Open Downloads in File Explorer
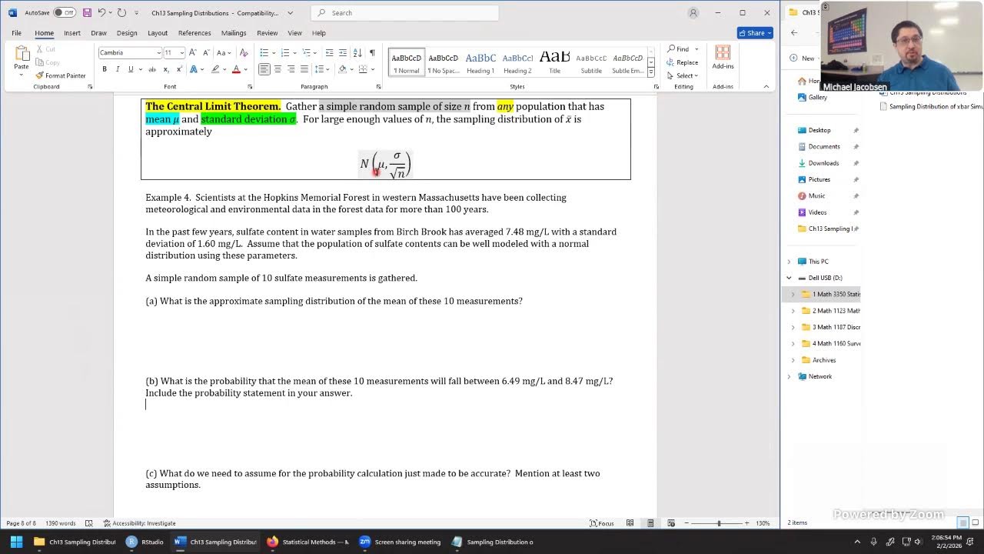The image size is (984, 554). coord(823,163)
